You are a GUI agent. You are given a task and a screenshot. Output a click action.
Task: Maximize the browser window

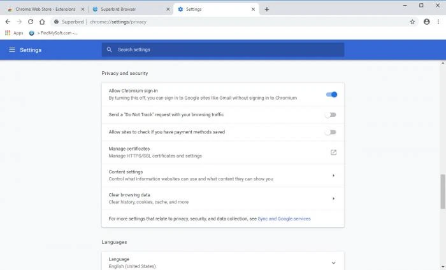click(421, 5)
